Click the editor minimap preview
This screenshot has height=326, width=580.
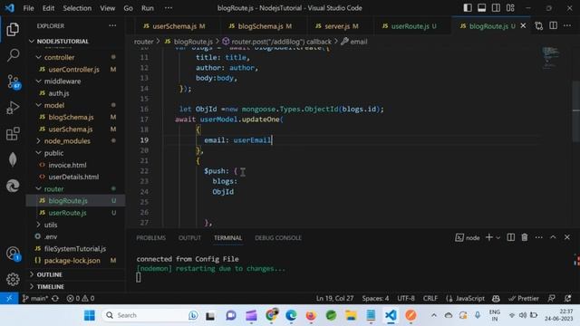tap(551, 57)
